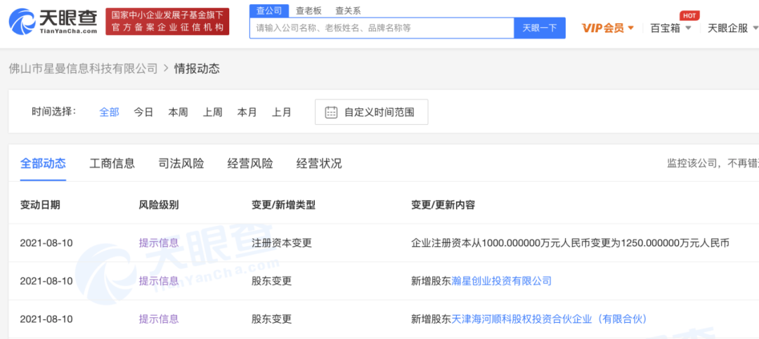Click the 注册资本变更 type cell
The width and height of the screenshot is (759, 339).
282,243
